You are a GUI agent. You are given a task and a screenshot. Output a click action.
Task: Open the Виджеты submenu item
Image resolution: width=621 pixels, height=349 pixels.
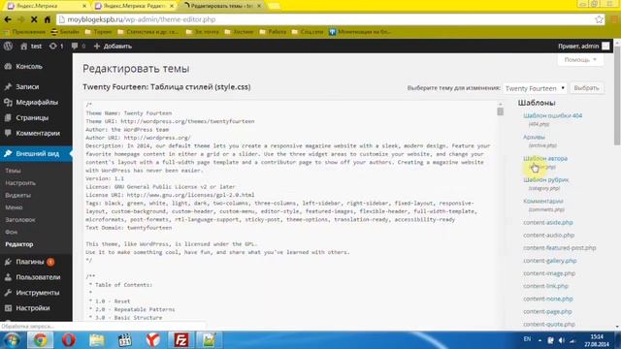(17, 195)
